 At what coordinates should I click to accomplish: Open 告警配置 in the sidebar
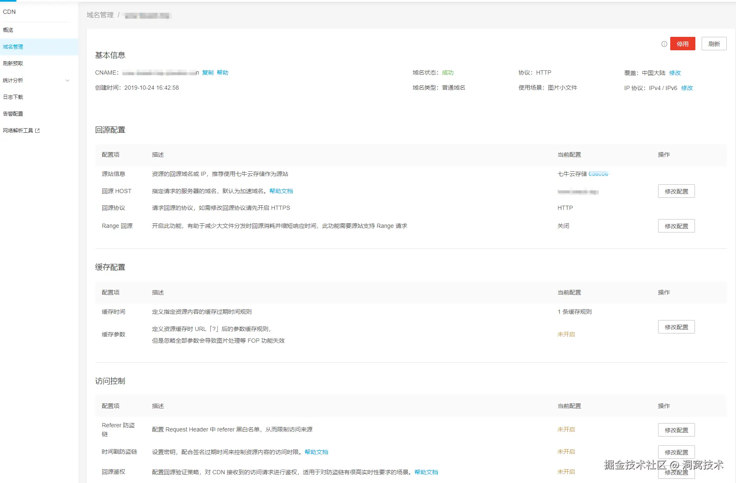(x=13, y=114)
